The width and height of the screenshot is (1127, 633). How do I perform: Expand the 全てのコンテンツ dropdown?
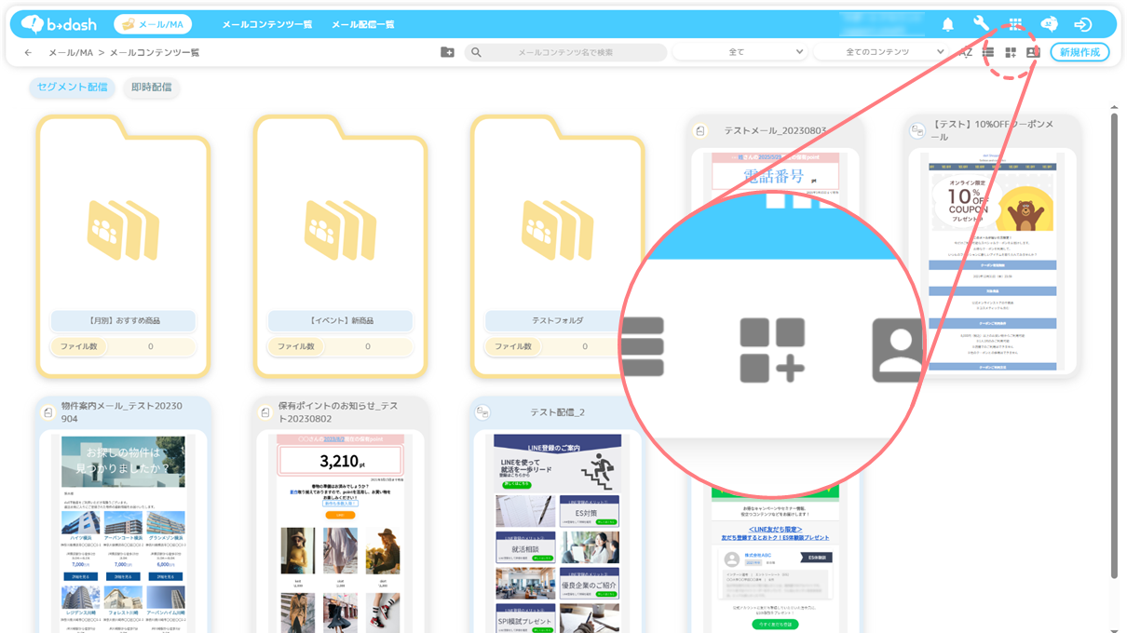pos(880,52)
